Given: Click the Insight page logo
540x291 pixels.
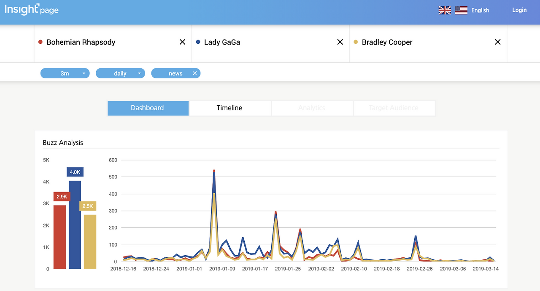Looking at the screenshot, I should [x=32, y=9].
